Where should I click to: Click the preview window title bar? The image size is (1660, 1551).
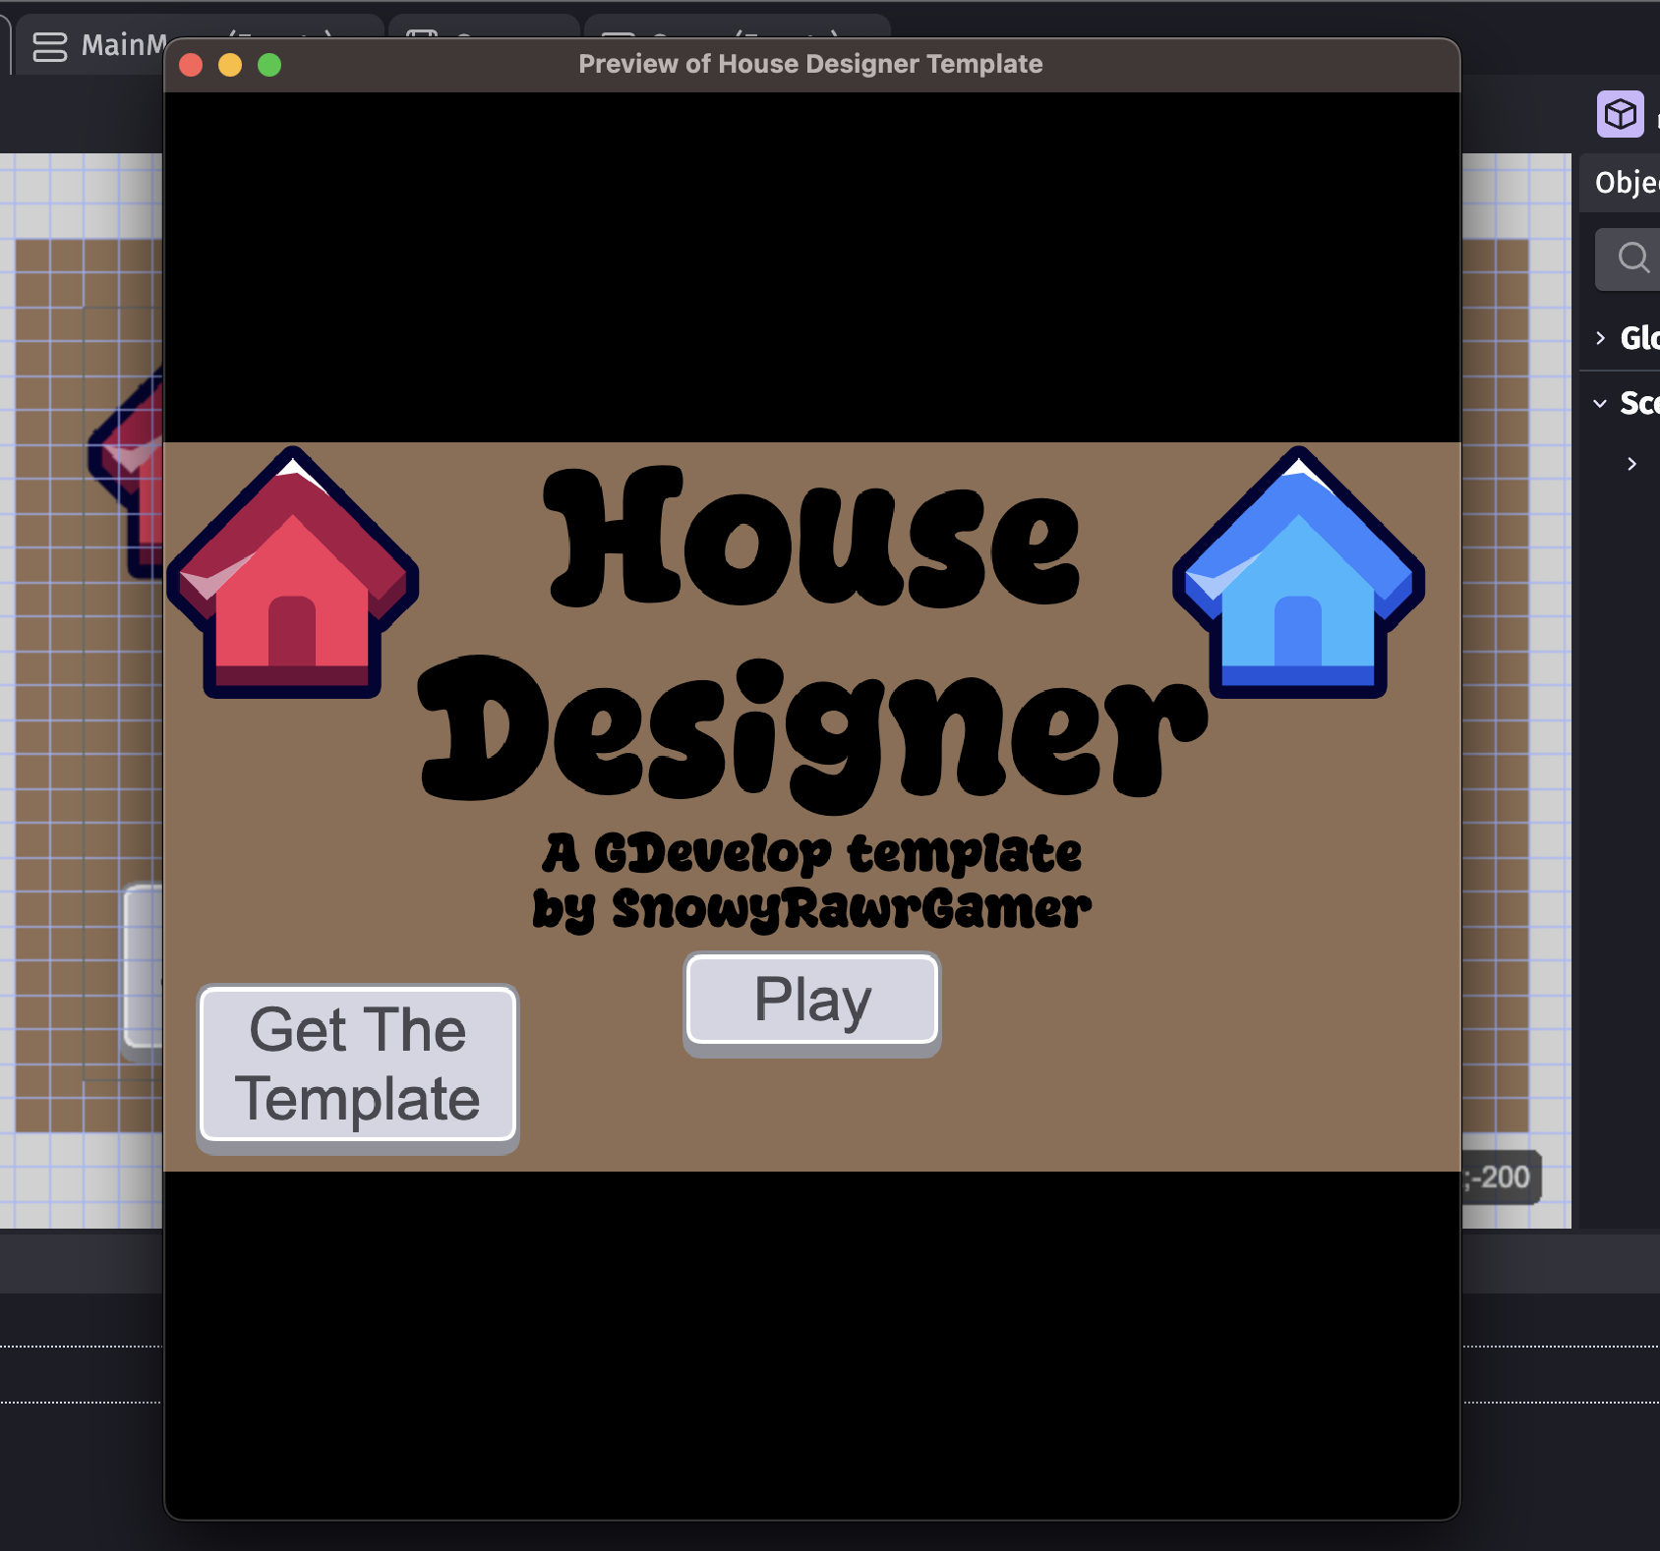point(810,65)
